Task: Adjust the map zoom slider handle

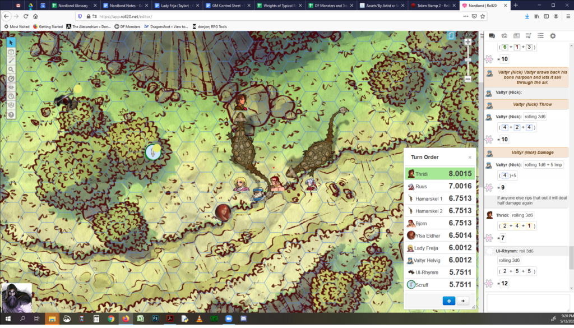Action: pos(468,59)
